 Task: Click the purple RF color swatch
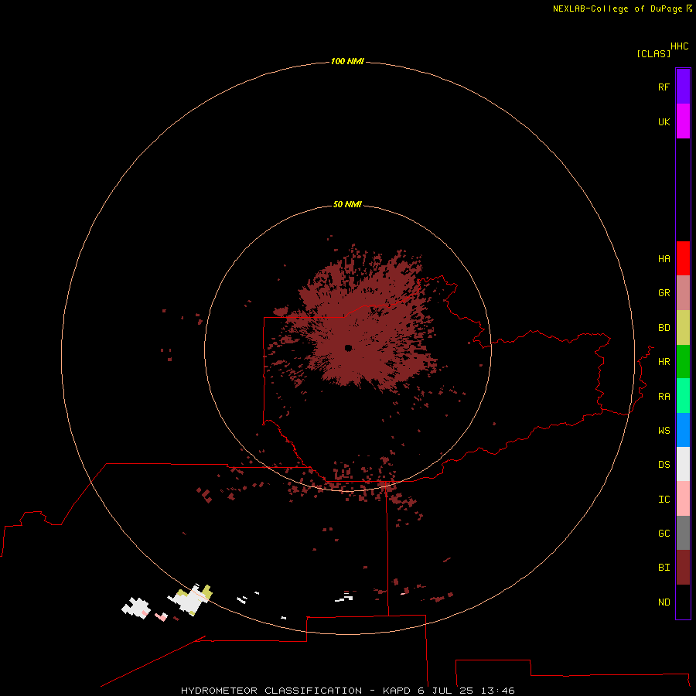tap(683, 87)
